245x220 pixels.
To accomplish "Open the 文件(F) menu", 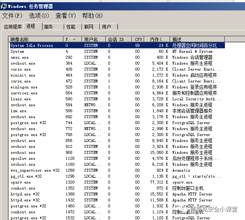I will (12, 16).
